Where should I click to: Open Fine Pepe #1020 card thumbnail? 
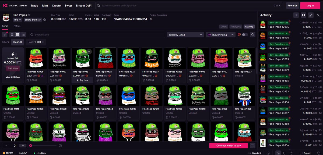pos(245,96)
